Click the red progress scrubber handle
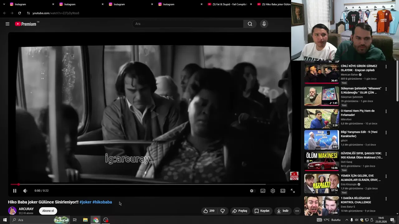399x224 pixels. pyautogui.click(x=18, y=184)
